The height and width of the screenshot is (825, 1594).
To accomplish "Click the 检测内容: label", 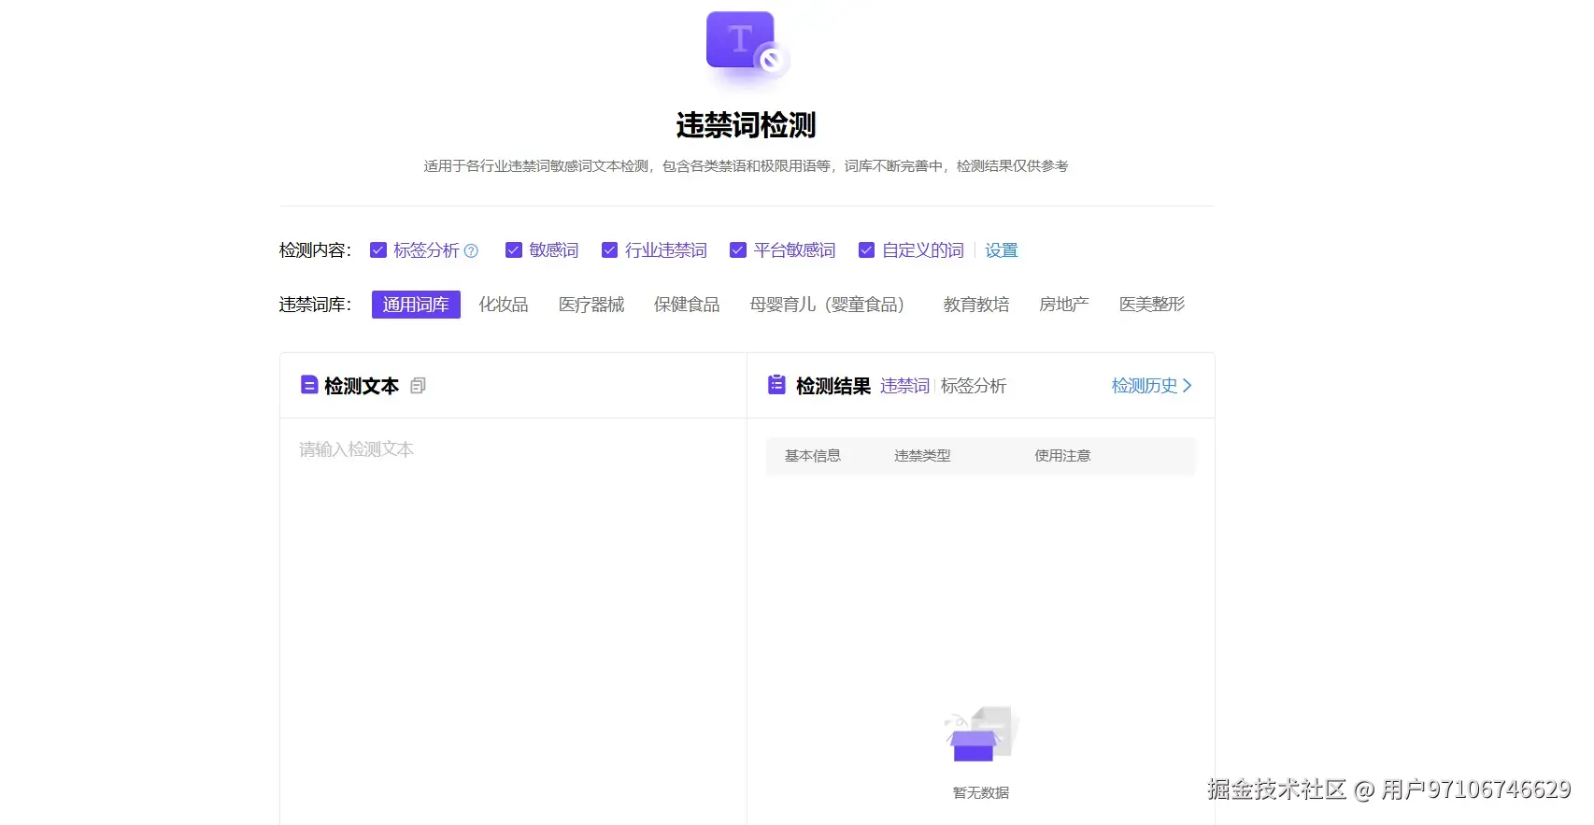I will 316,250.
